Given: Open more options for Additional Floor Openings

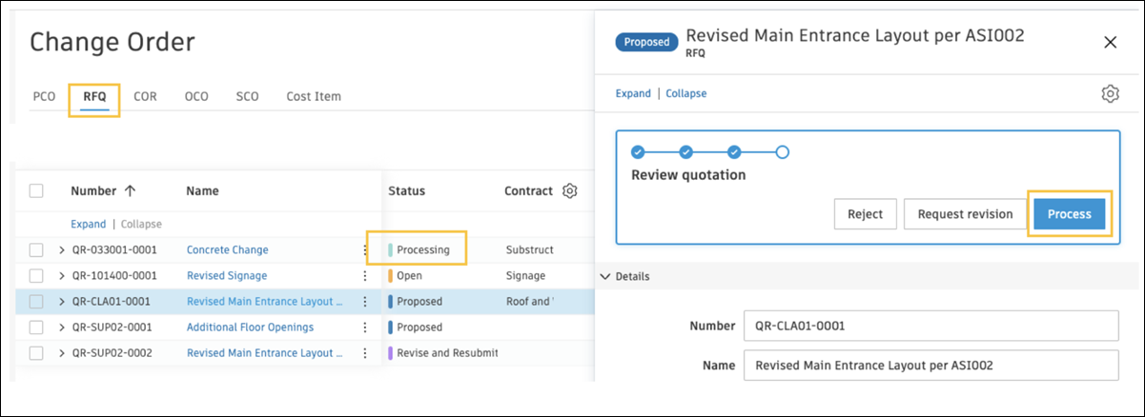Looking at the screenshot, I should 364,328.
